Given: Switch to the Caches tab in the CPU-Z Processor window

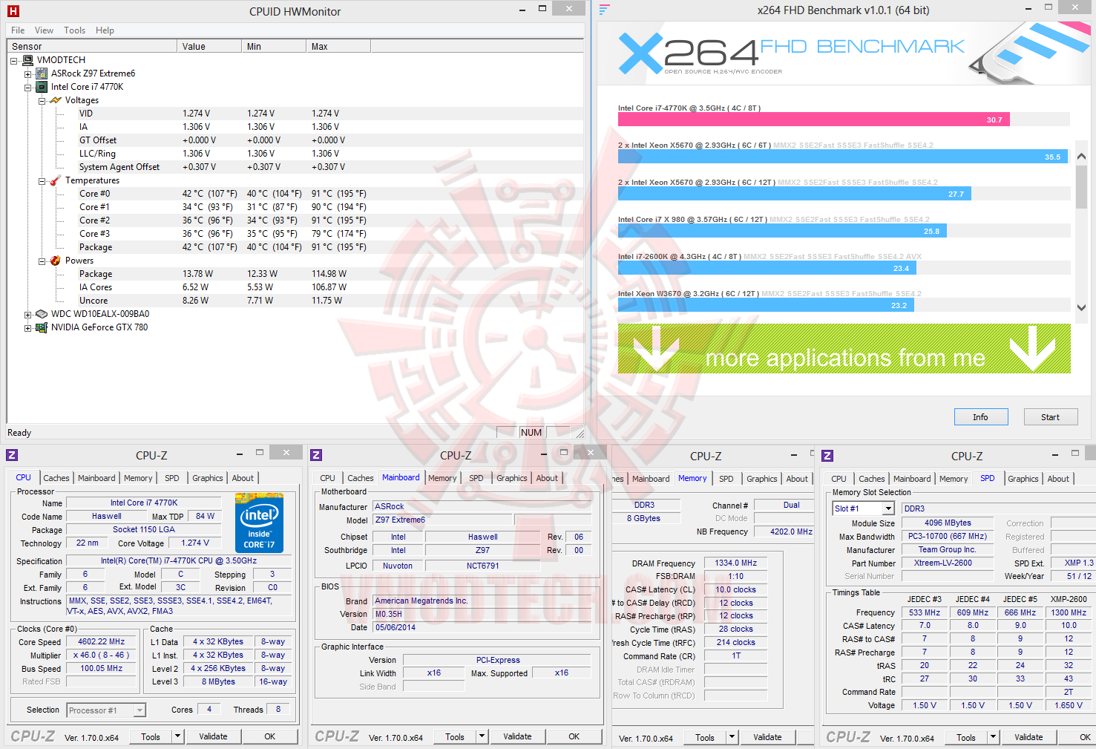Looking at the screenshot, I should point(56,478).
